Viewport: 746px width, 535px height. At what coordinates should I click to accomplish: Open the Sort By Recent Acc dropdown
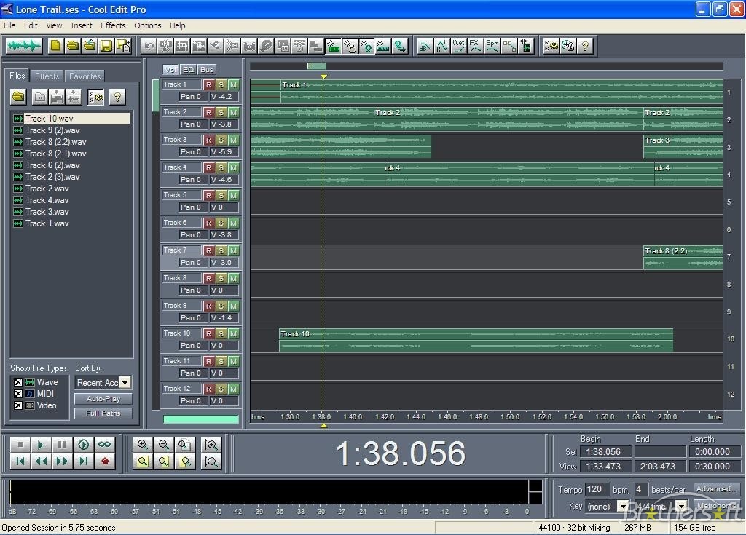(125, 382)
